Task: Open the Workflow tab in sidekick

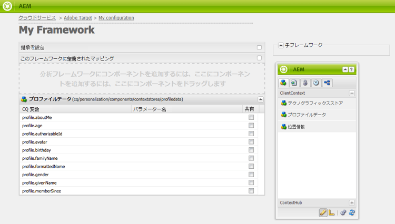Action: pyautogui.click(x=327, y=83)
